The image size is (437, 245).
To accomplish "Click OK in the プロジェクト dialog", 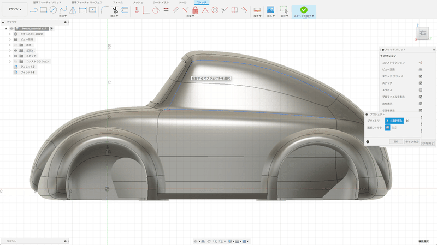I will pos(395,141).
